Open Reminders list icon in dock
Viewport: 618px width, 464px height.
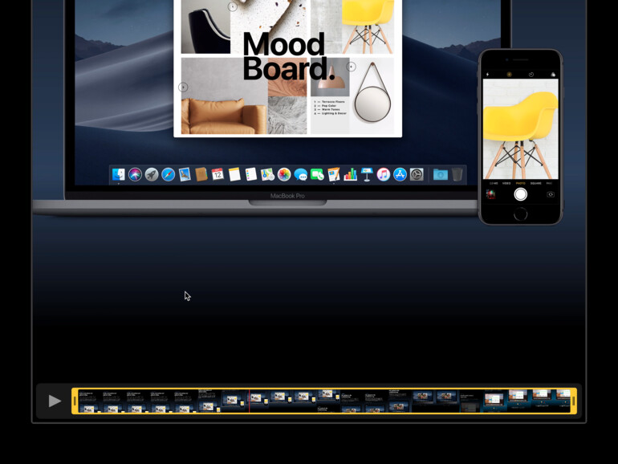click(x=250, y=174)
